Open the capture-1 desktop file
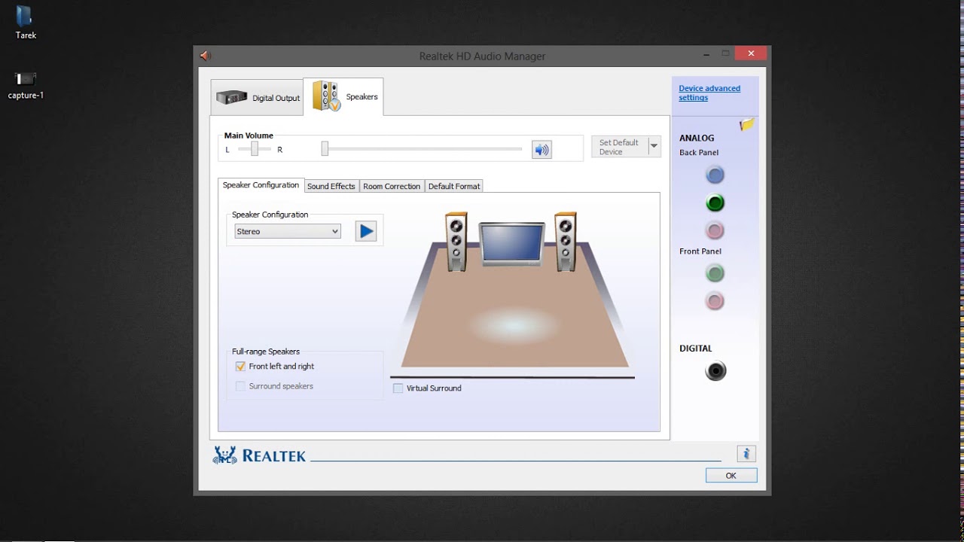Screen dimensions: 964x542 26,84
